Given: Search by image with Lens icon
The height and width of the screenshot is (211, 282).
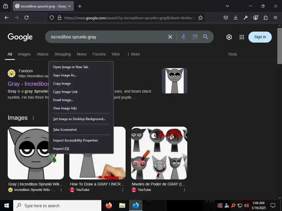Looking at the screenshot, I should tap(195, 37).
